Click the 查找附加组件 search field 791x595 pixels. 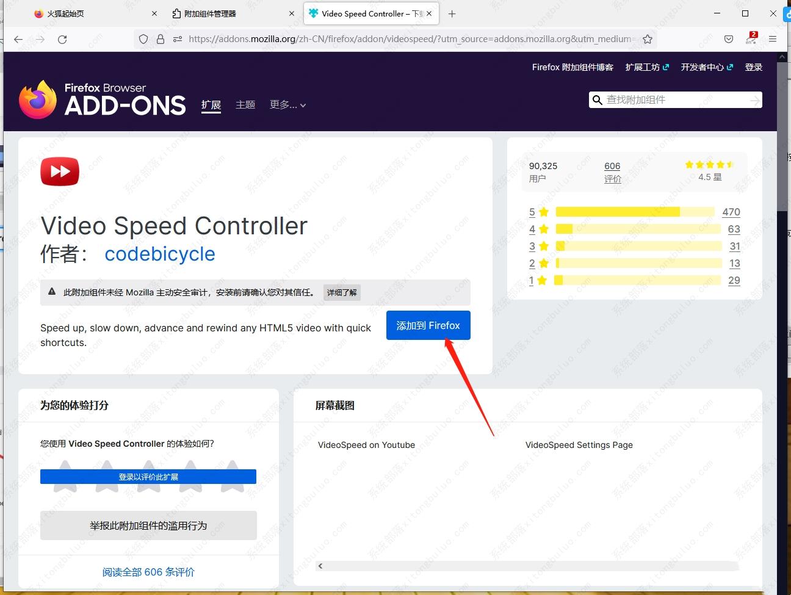click(x=674, y=100)
